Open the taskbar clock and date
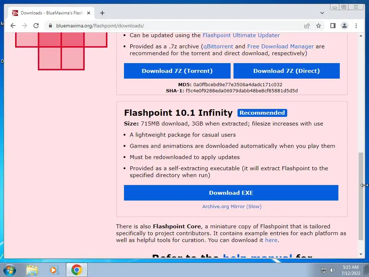Screen dimensions: 369x277 point(351,270)
